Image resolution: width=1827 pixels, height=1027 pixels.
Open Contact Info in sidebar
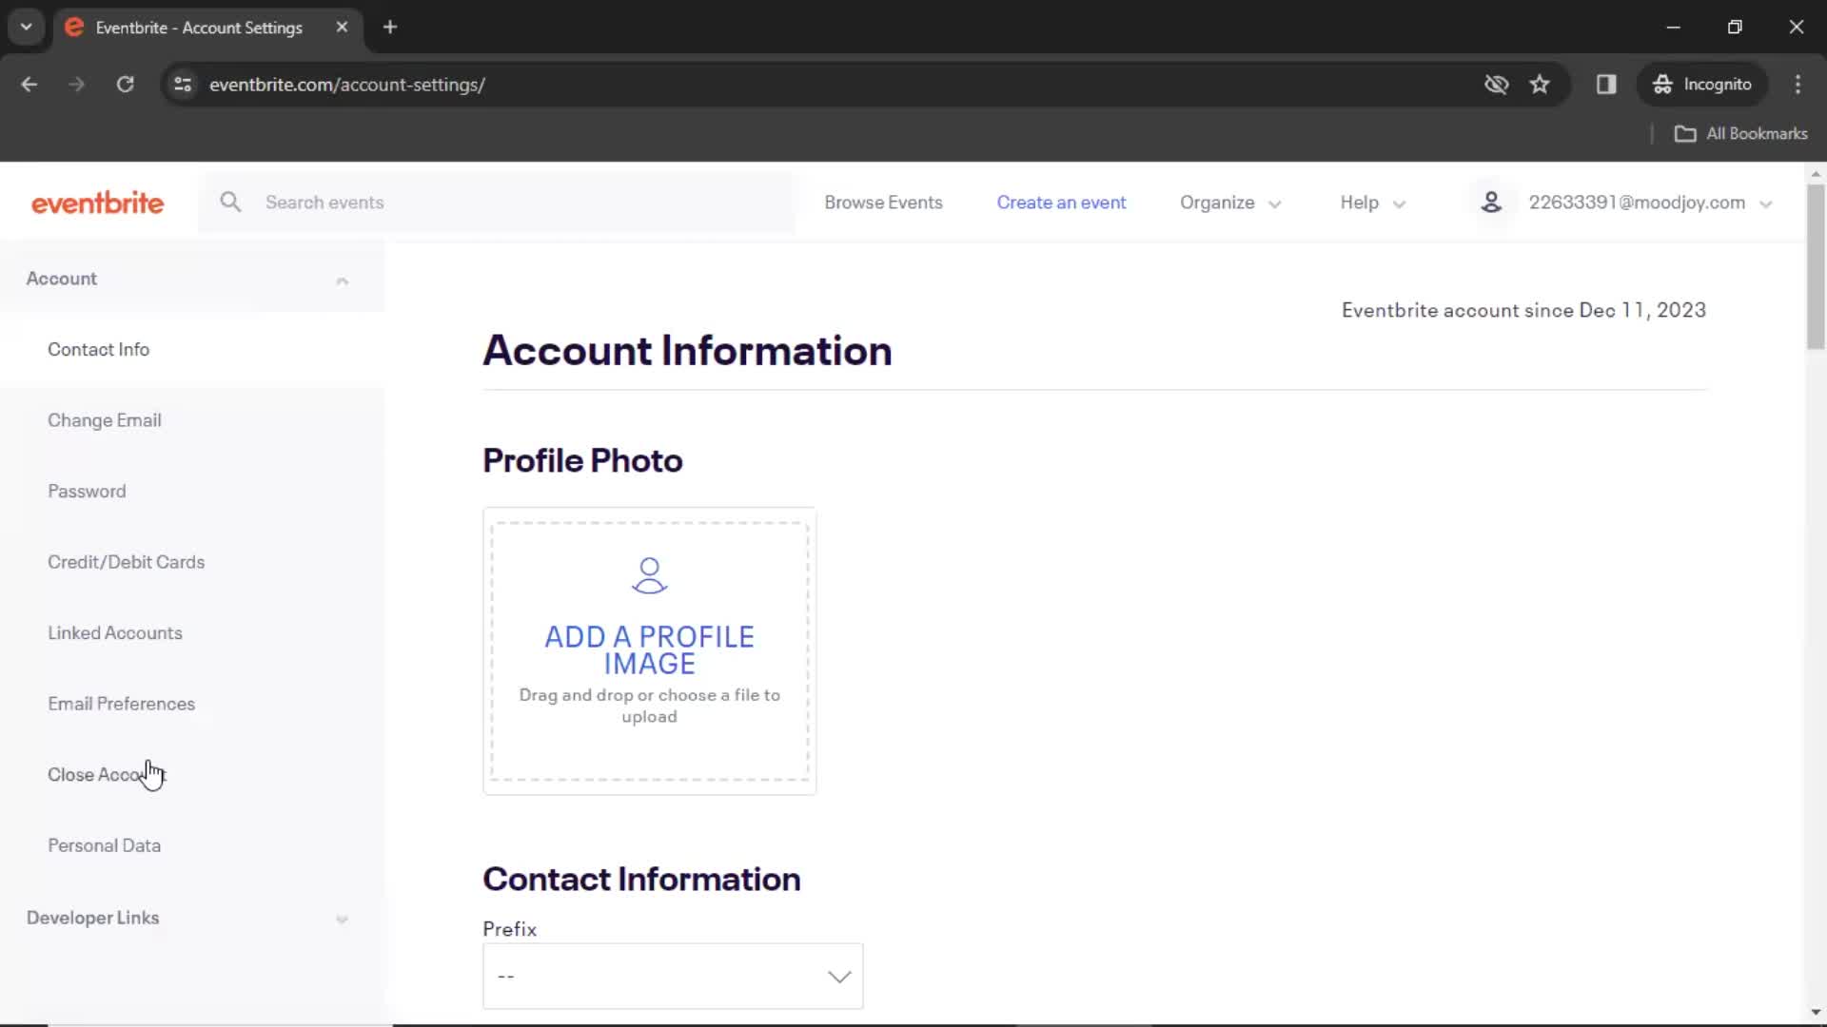(x=98, y=349)
